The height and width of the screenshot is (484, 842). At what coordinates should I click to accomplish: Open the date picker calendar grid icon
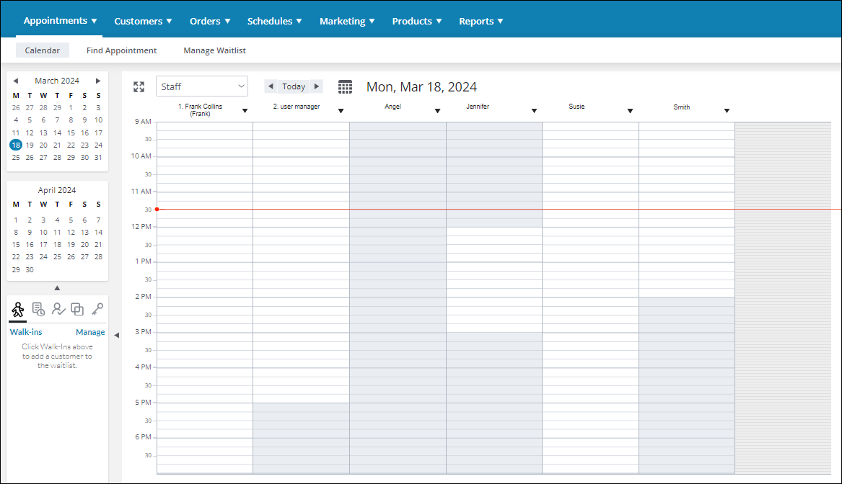345,86
